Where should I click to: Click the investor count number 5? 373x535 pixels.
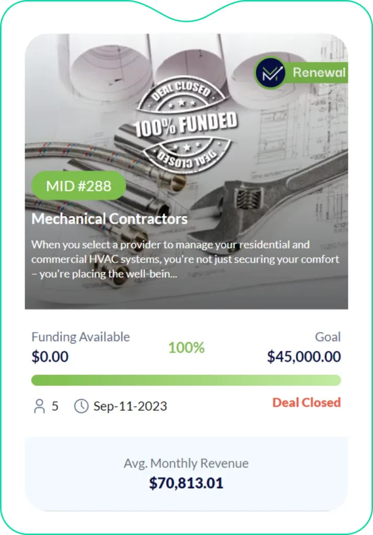(55, 406)
